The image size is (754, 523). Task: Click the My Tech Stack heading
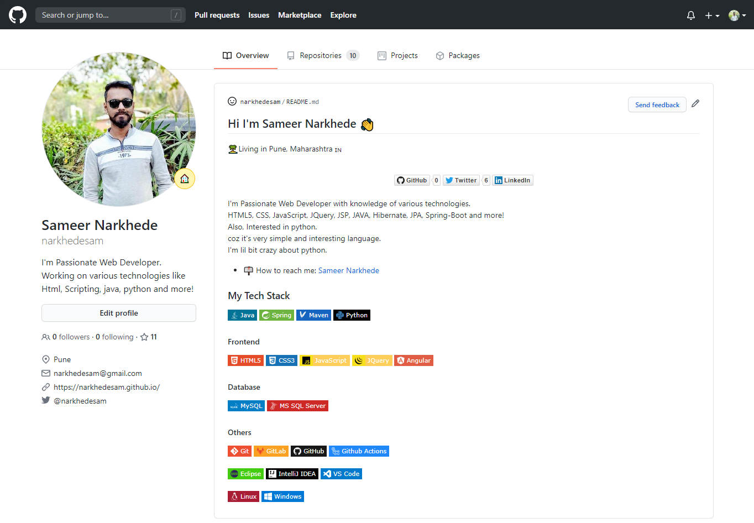pos(259,296)
